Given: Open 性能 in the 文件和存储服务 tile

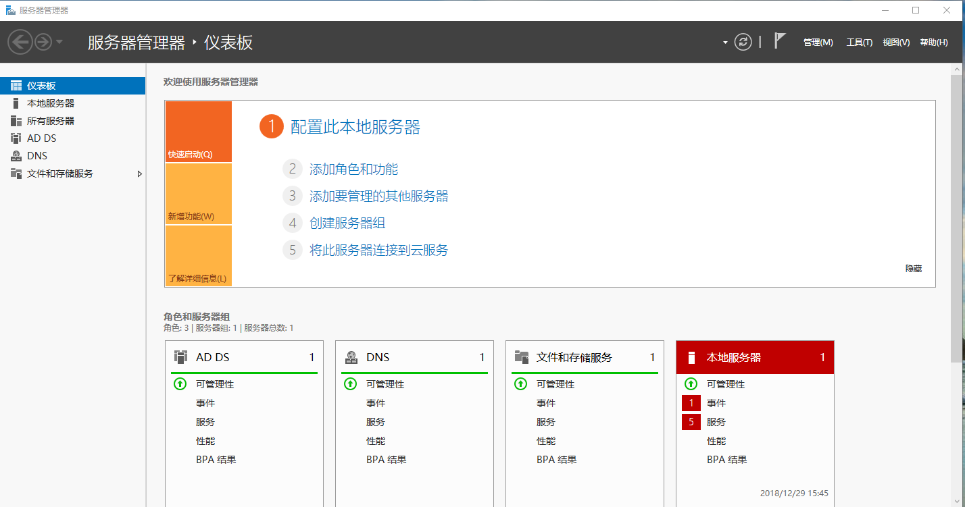Looking at the screenshot, I should coord(546,441).
